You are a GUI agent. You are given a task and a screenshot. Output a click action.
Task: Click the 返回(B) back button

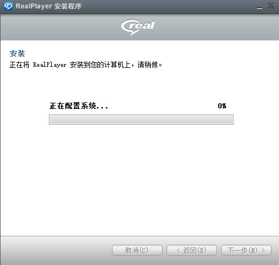point(192,250)
